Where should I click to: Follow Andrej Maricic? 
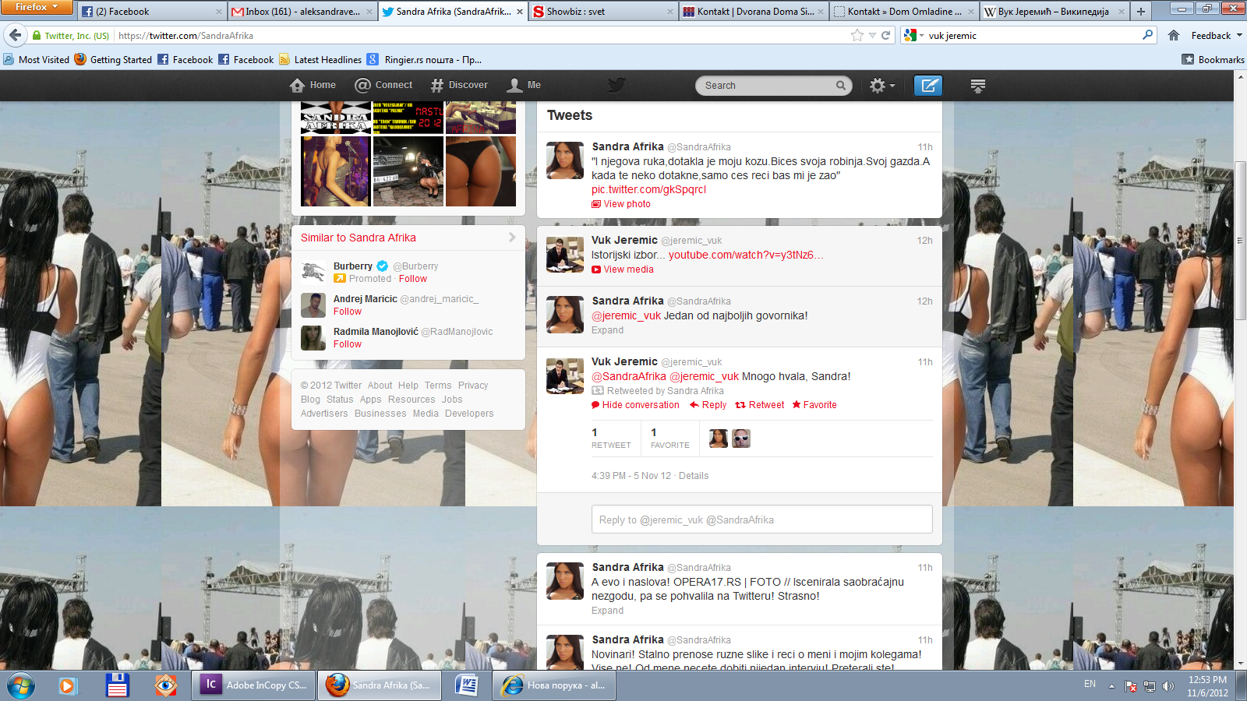[348, 312]
